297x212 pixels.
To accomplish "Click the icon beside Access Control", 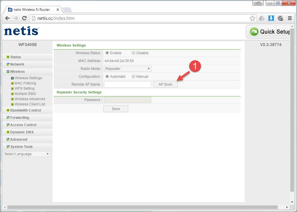I will pyautogui.click(x=8, y=125).
